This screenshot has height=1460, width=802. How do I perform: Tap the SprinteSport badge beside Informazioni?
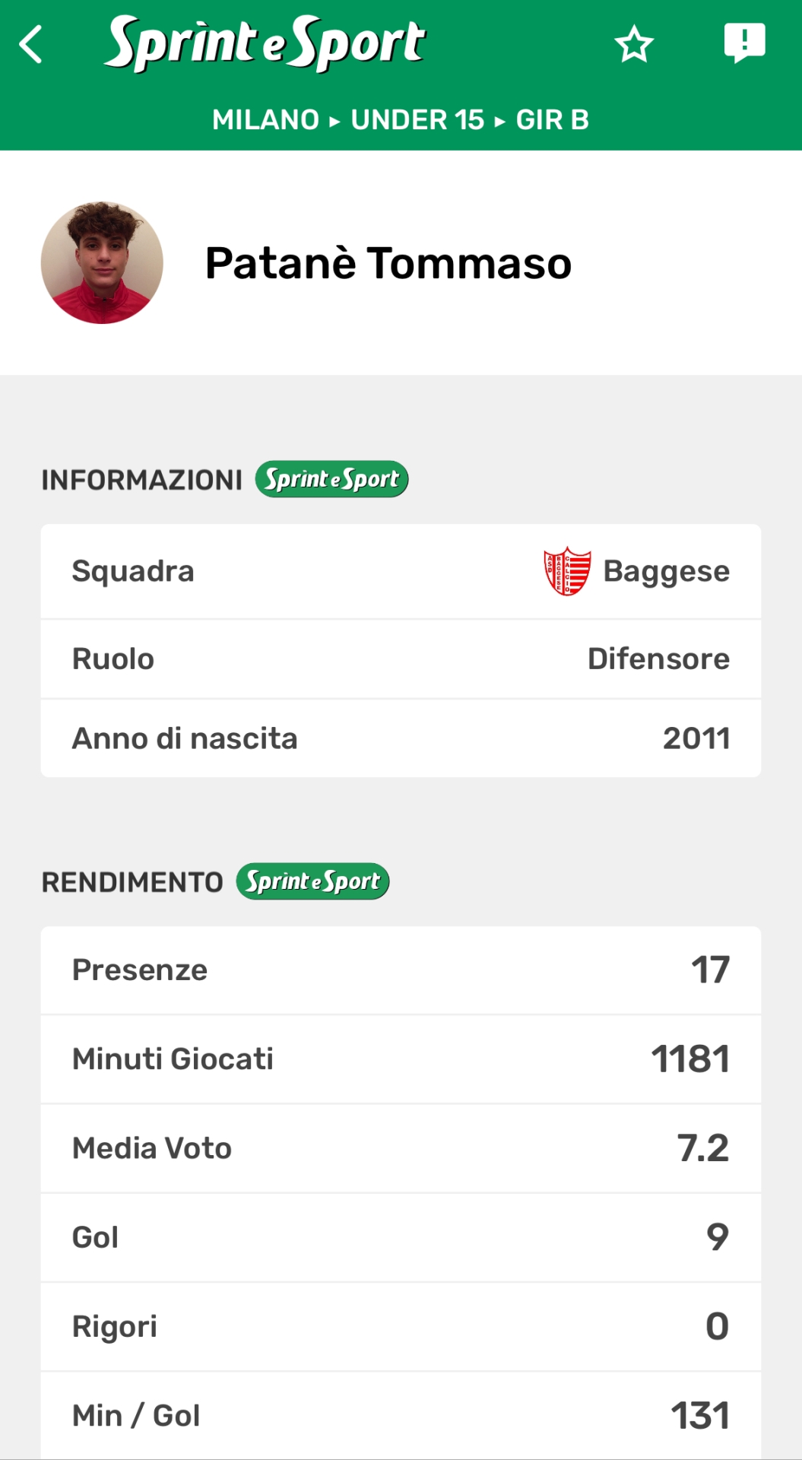(331, 479)
